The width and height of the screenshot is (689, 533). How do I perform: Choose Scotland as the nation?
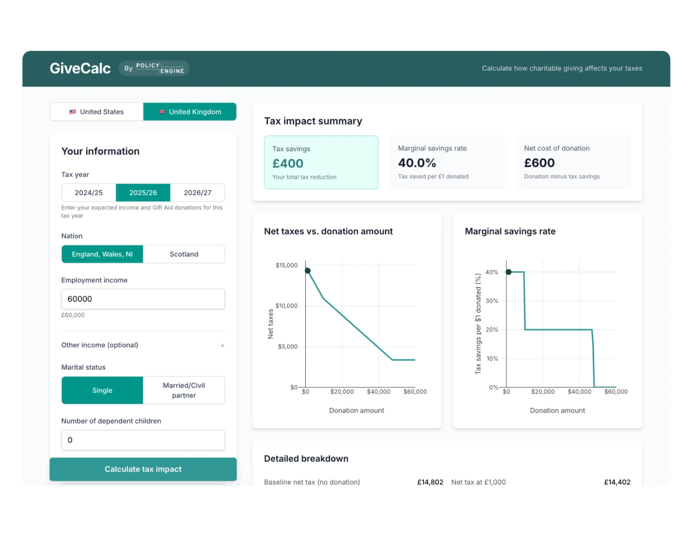[184, 254]
